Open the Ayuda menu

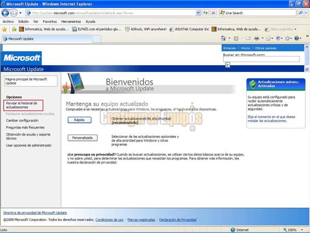90,21
